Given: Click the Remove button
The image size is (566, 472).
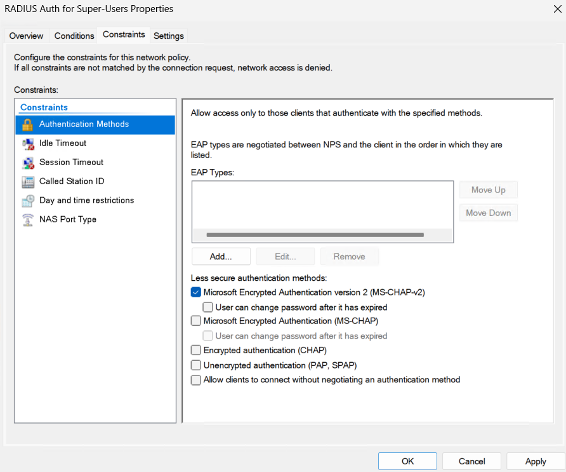Looking at the screenshot, I should pos(350,257).
